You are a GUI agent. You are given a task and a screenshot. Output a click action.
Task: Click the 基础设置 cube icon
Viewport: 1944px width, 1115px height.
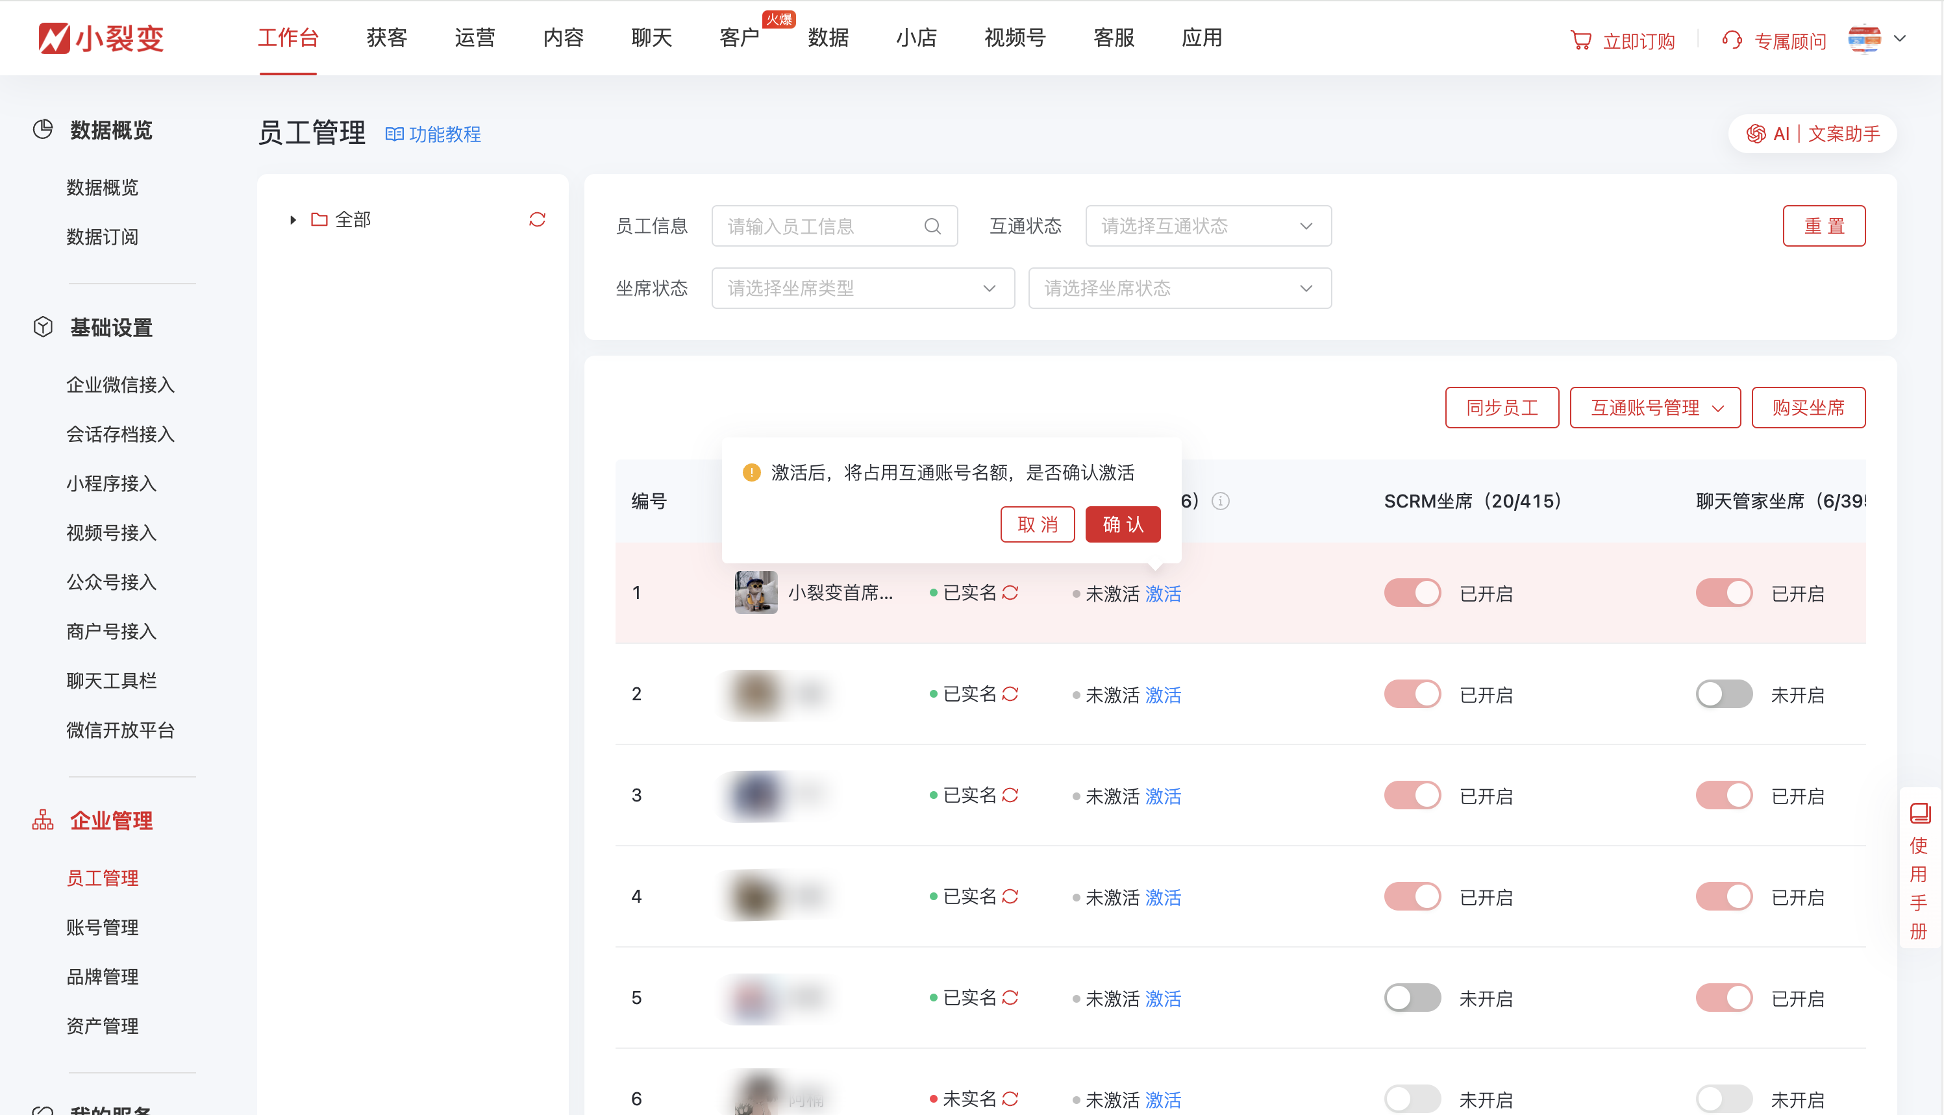43,327
